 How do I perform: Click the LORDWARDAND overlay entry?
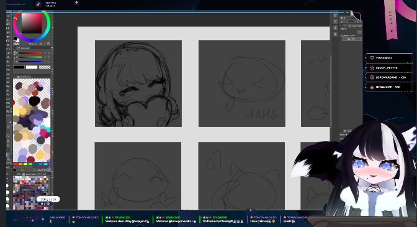click(x=390, y=77)
